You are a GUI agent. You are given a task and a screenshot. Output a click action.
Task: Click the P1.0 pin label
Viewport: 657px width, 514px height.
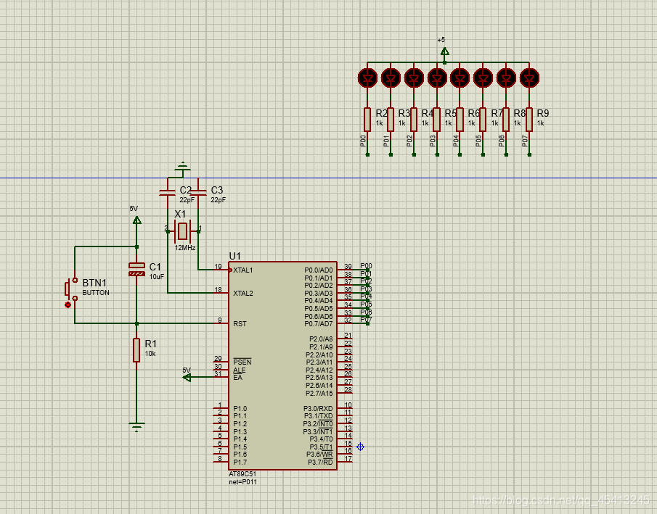coord(240,409)
